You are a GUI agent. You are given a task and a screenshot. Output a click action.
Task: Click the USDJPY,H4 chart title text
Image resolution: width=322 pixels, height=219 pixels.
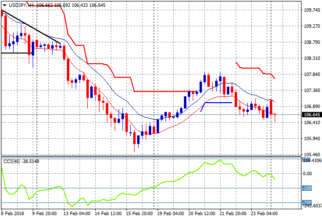[21, 5]
